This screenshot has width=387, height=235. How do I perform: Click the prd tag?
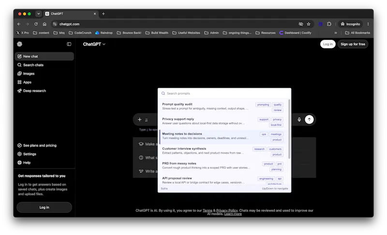280,164
